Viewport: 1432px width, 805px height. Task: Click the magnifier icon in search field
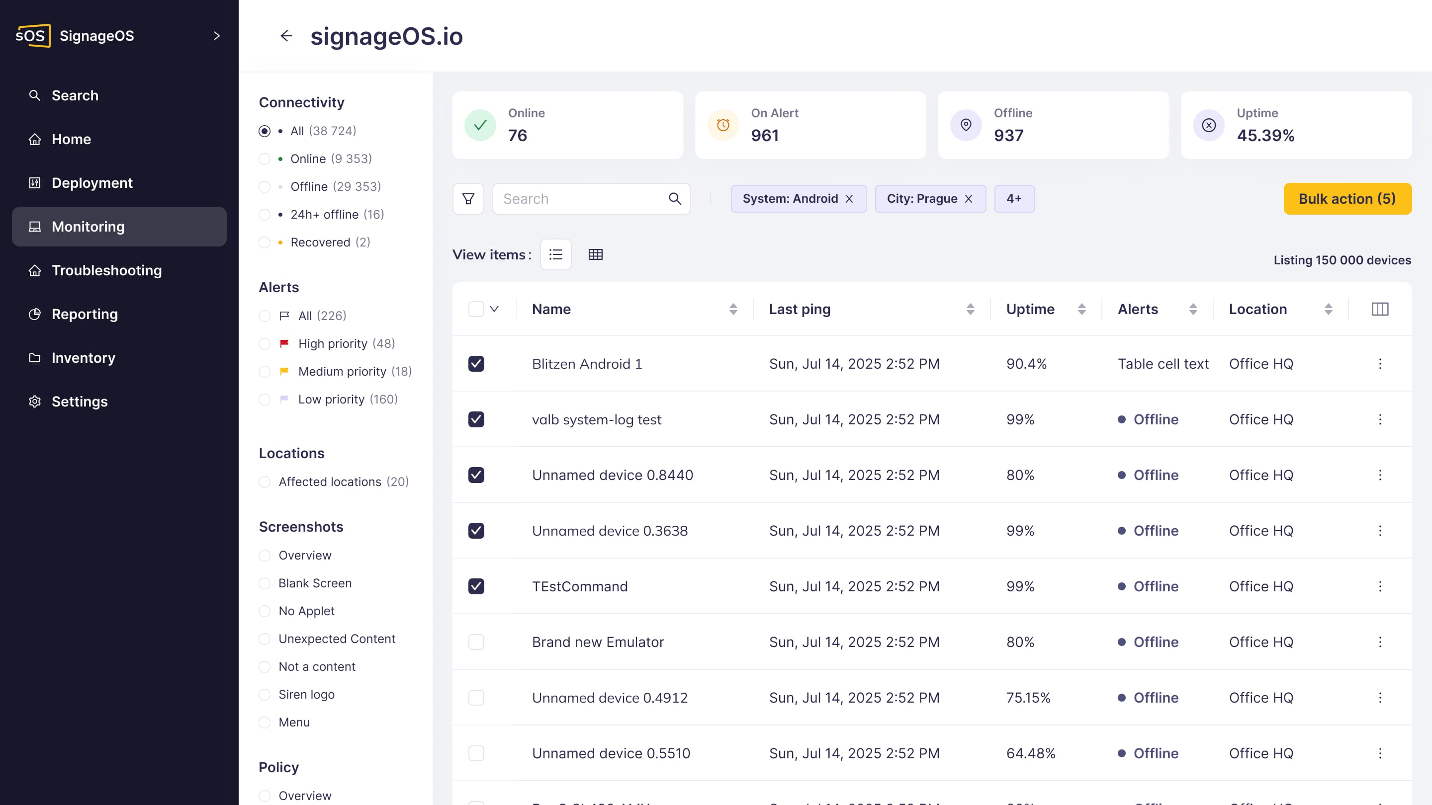[674, 198]
